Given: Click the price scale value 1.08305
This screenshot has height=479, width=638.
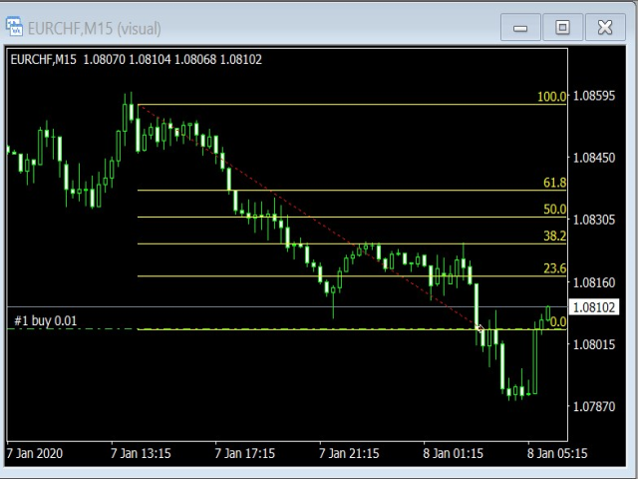Looking at the screenshot, I should click(x=594, y=220).
